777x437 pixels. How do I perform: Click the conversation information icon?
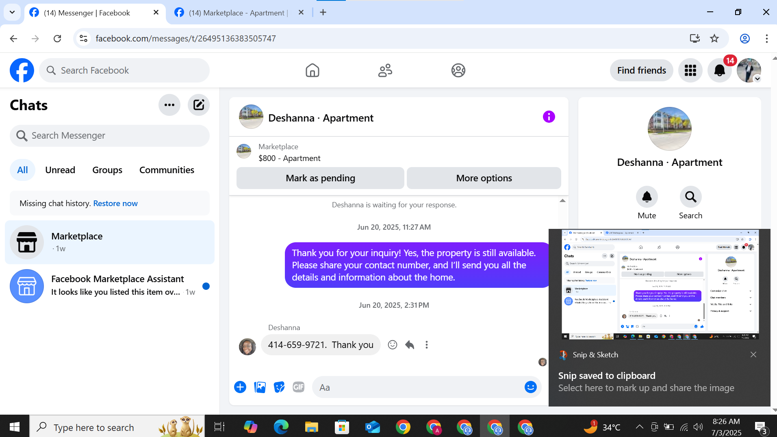(549, 117)
